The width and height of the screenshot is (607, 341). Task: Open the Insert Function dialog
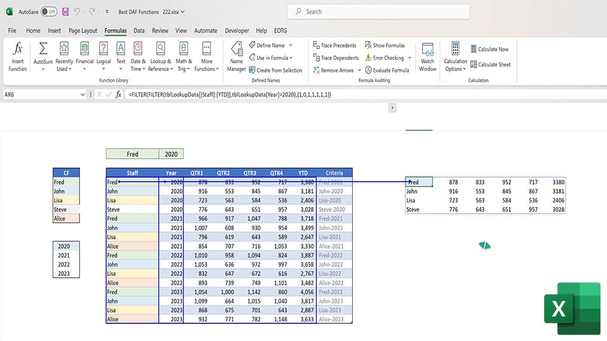pos(17,57)
